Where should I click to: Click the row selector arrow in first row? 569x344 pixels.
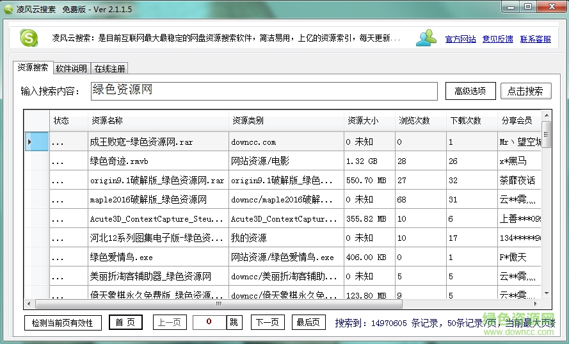tap(29, 142)
